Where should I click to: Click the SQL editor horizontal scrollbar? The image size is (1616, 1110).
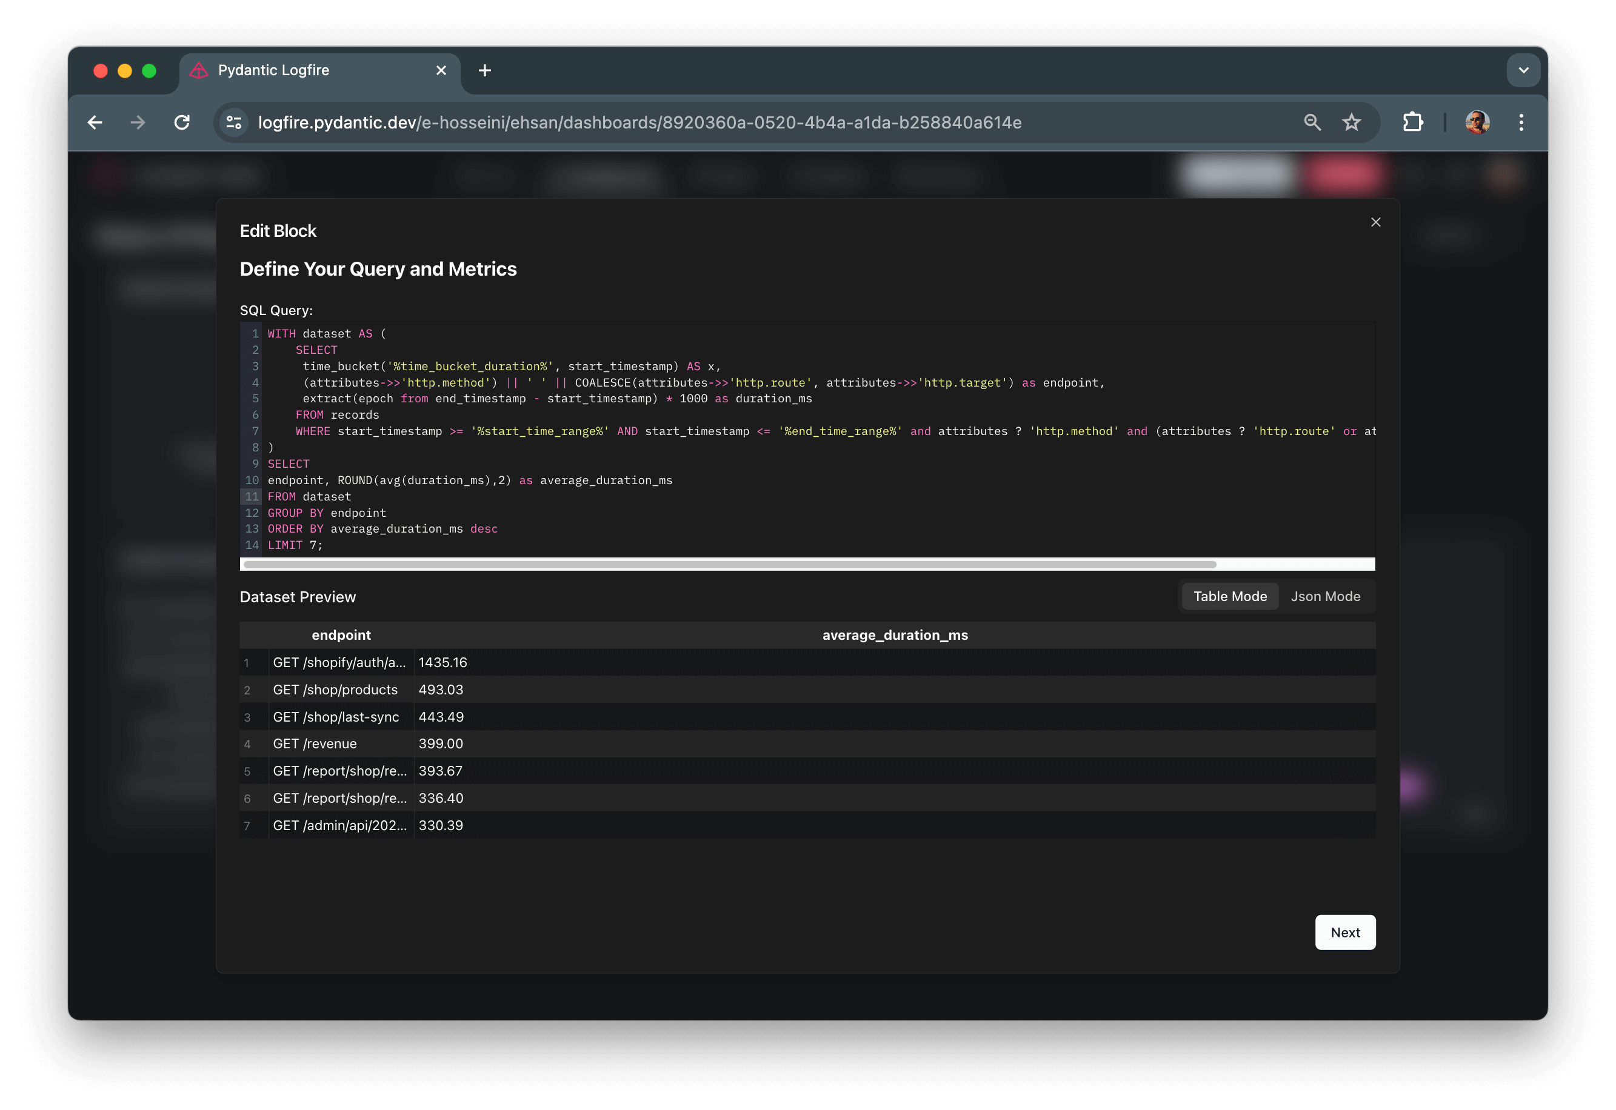pos(729,564)
